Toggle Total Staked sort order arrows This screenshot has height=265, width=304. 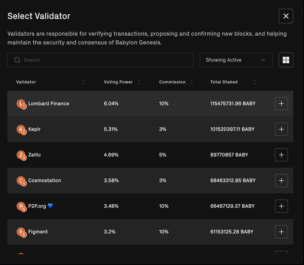pyautogui.click(x=254, y=82)
